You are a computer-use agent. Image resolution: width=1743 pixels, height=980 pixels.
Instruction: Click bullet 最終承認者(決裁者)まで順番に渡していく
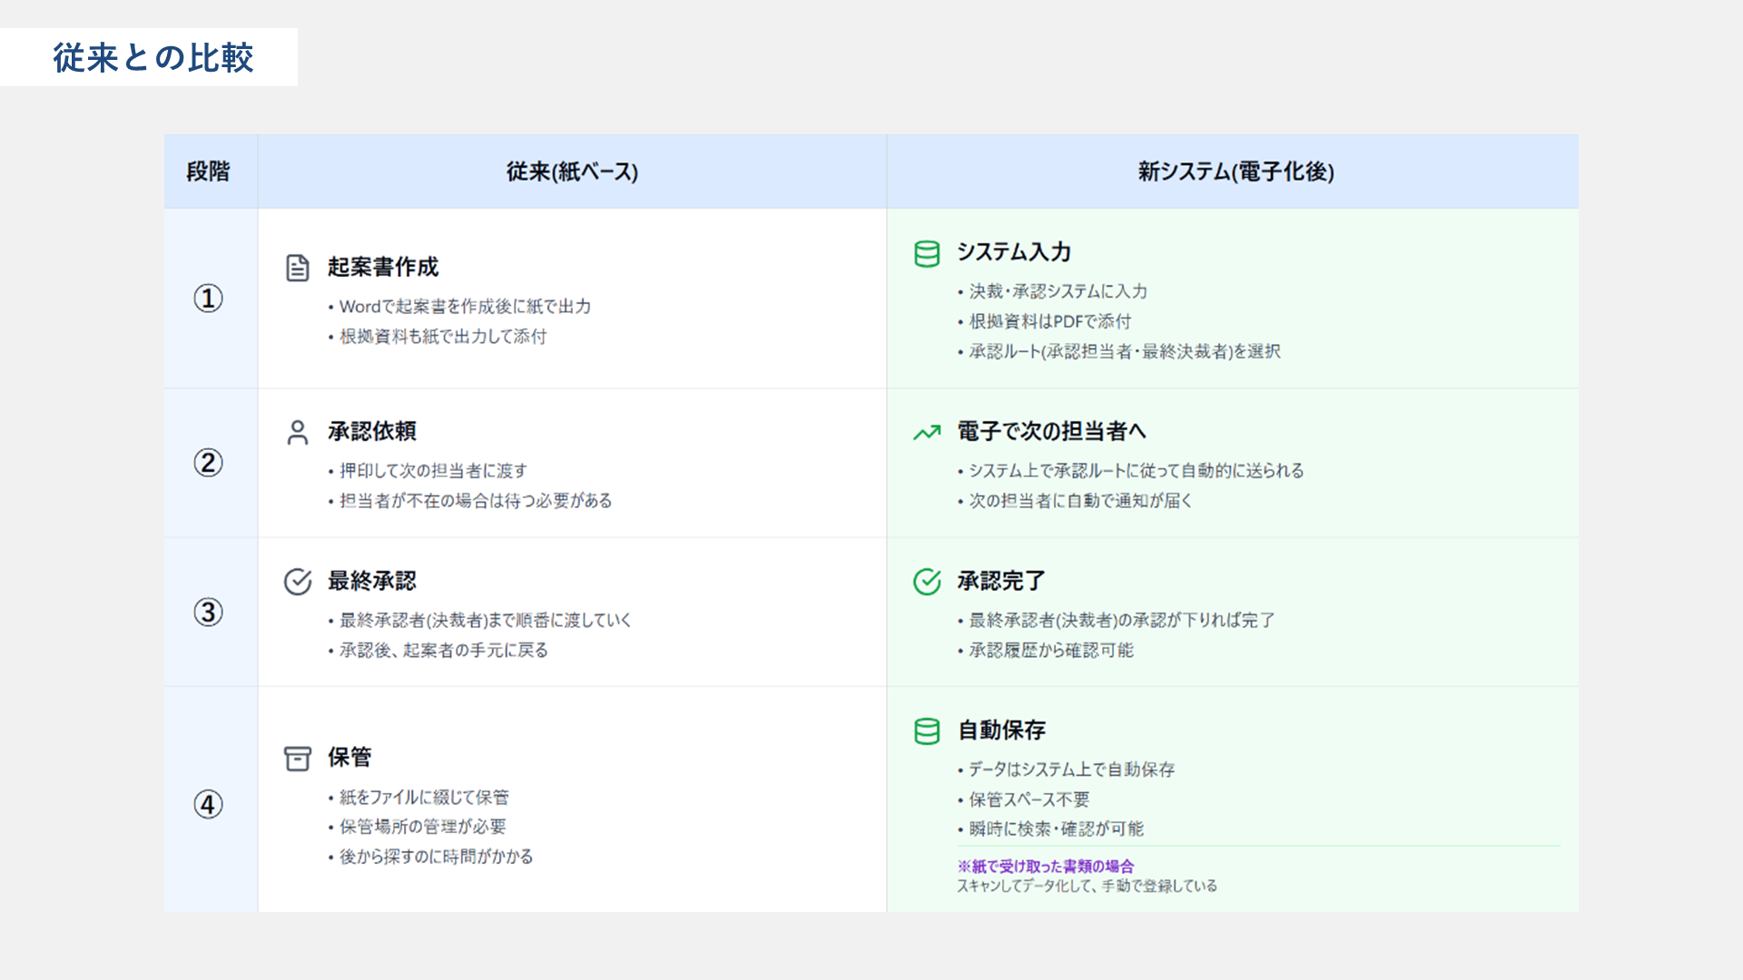480,621
